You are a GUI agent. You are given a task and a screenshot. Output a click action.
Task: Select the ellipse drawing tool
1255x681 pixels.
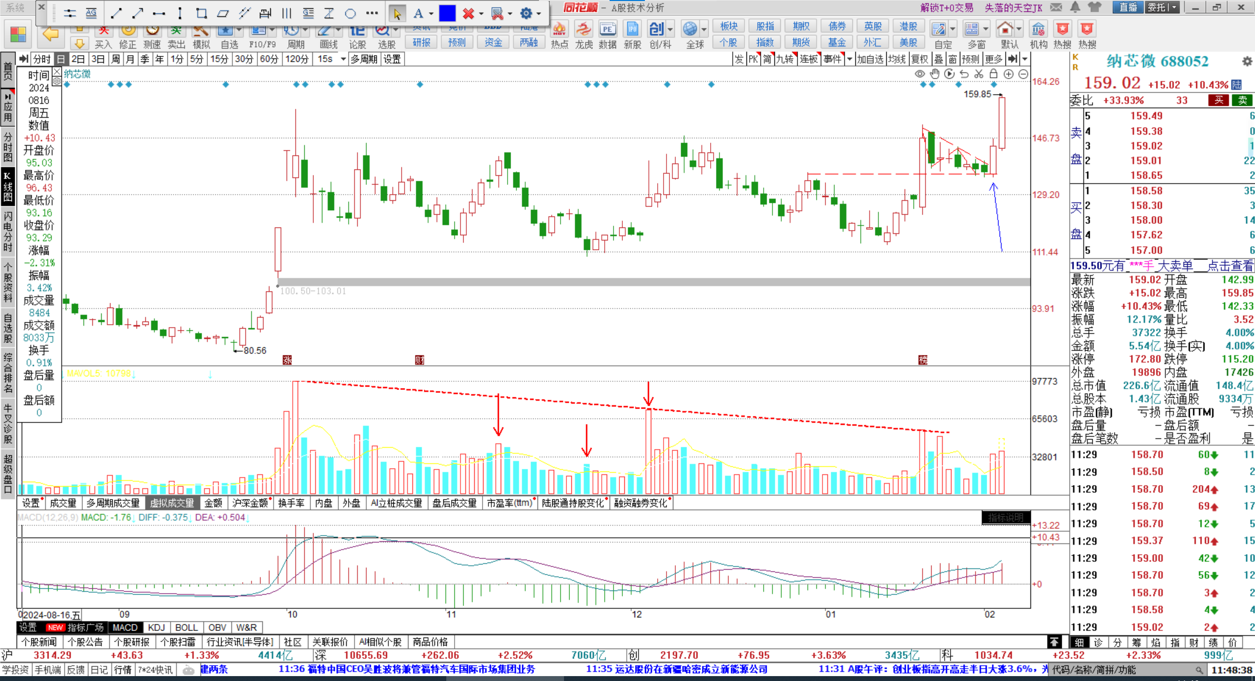pos(350,13)
